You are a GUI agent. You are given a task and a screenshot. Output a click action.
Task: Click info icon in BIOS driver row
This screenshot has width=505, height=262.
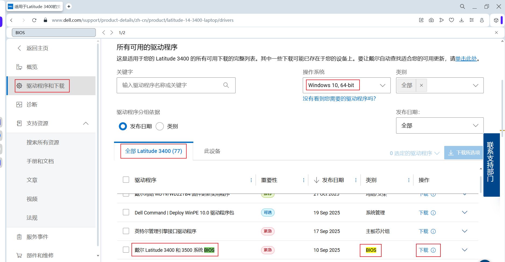[x=433, y=250]
